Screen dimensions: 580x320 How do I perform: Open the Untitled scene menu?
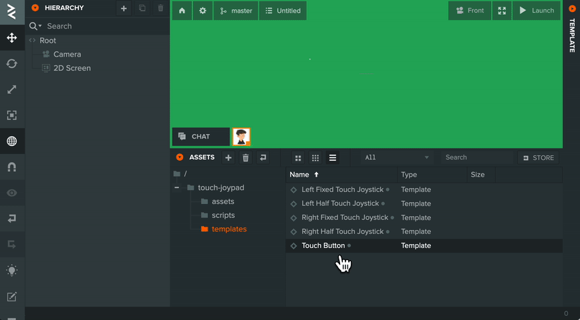(283, 11)
